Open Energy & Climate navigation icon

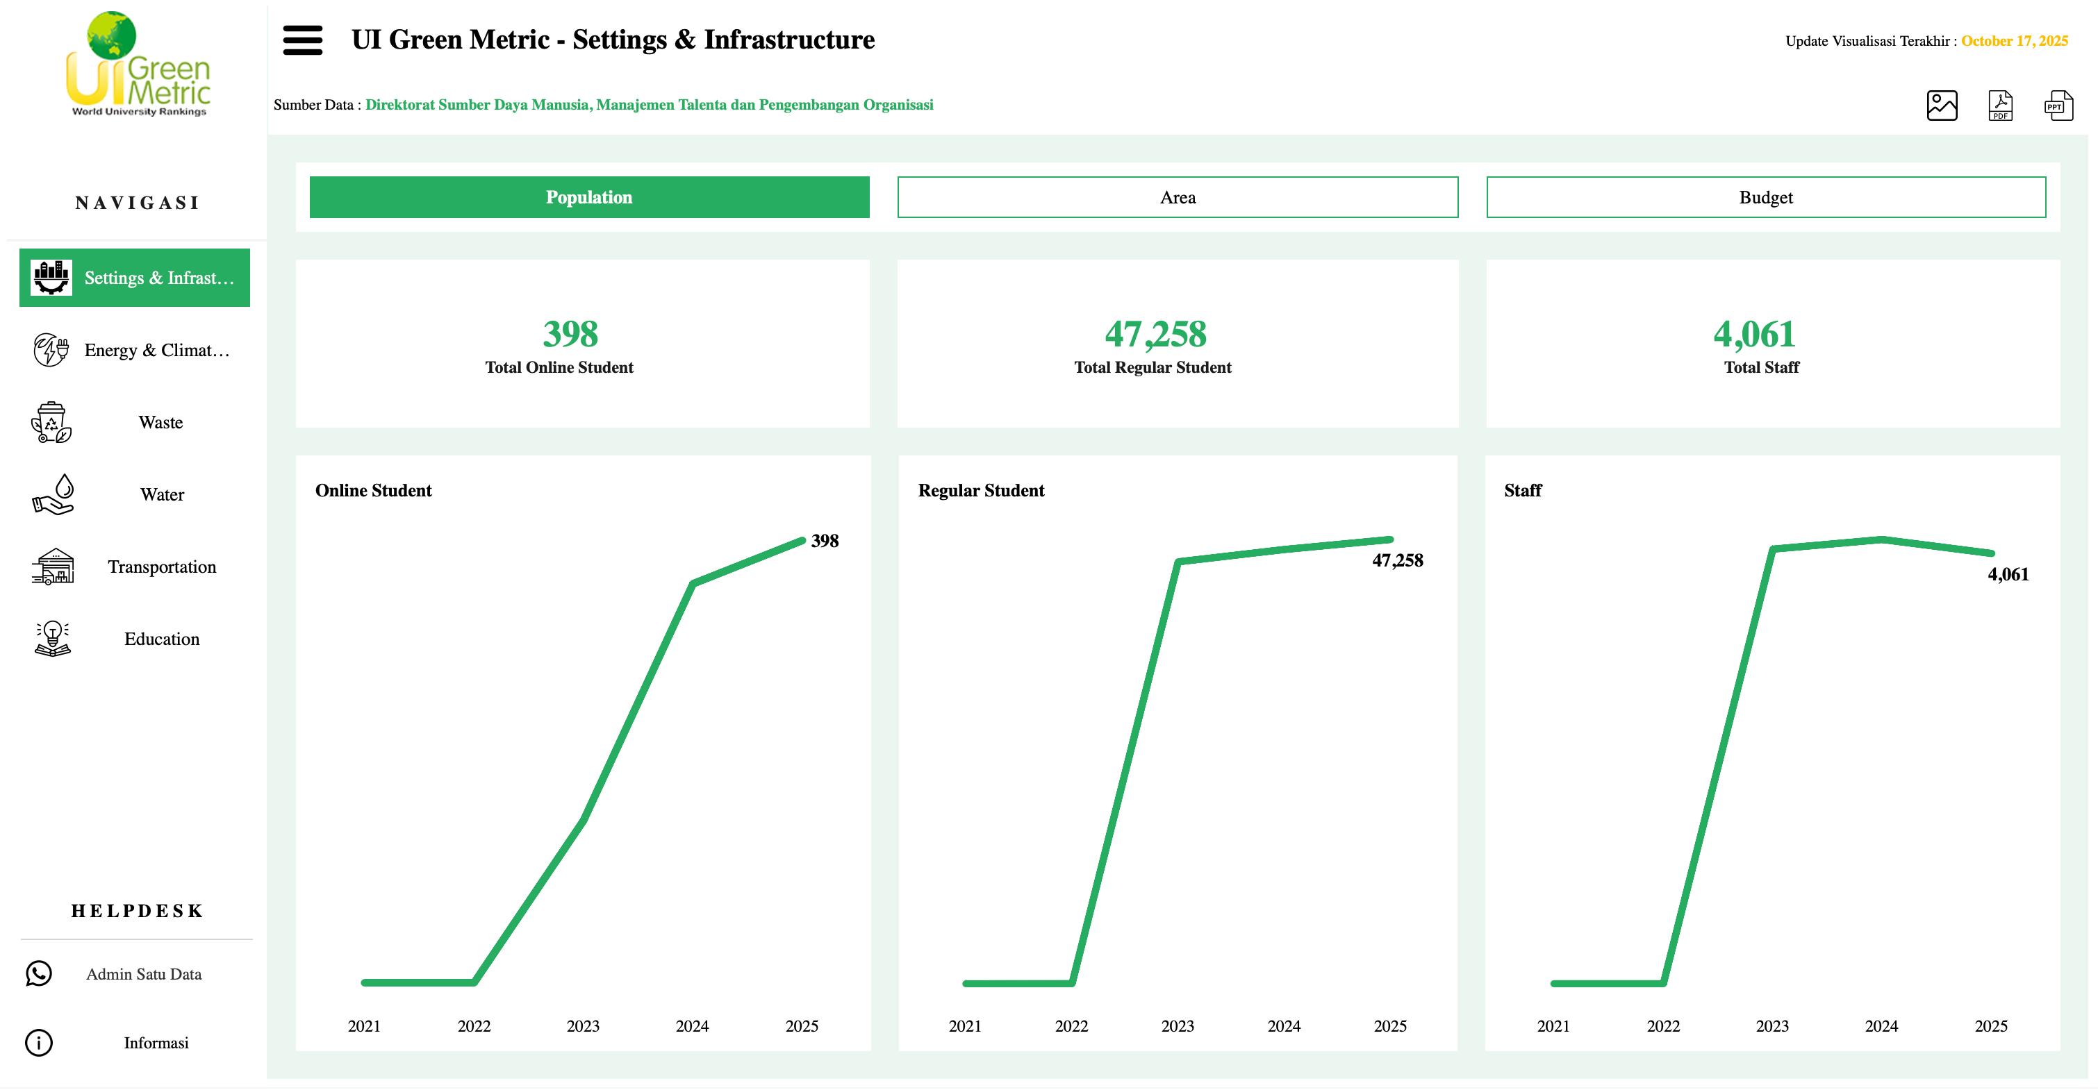51,350
